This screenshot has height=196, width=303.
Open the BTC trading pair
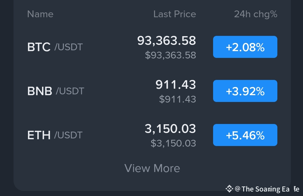click(x=39, y=47)
